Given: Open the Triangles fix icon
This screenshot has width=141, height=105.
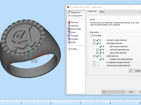Looking at the screenshot, I should pyautogui.click(x=69, y=36).
